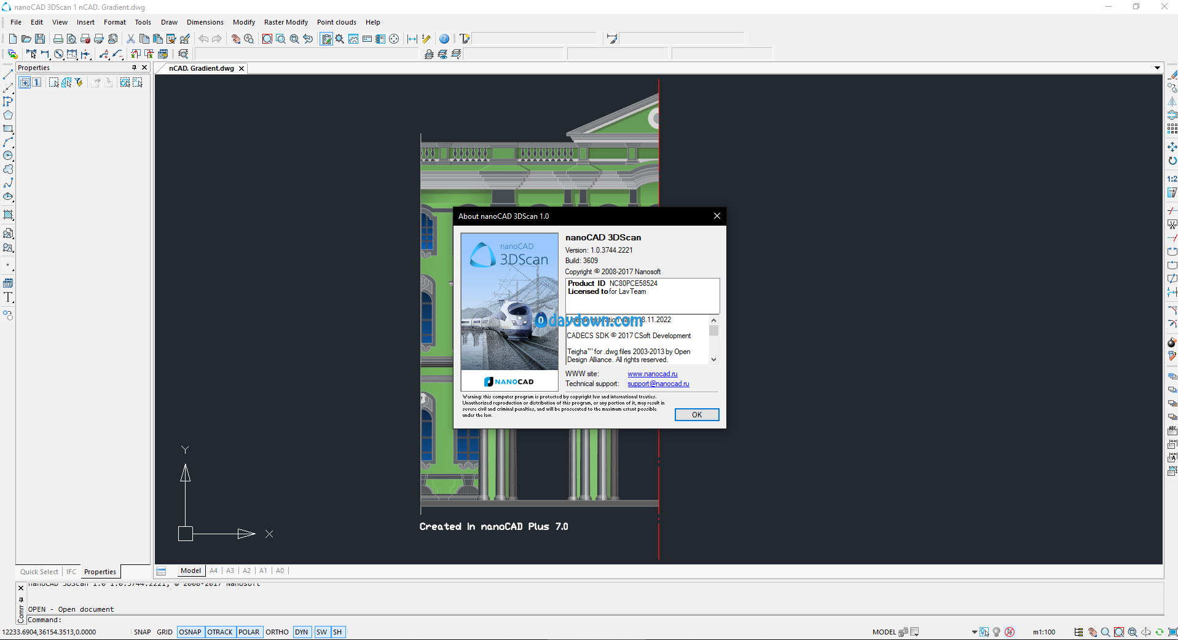The height and width of the screenshot is (640, 1178).
Task: Expand the status bar dropdown arrow before selection icons
Action: click(975, 632)
